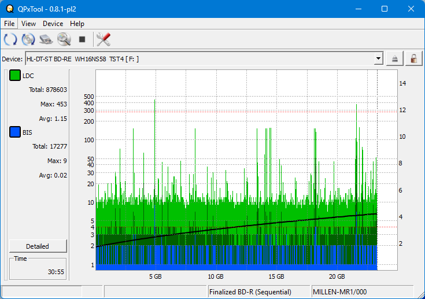
Task: Click the LDC Avg: 1.15 value
Action: tap(53, 119)
